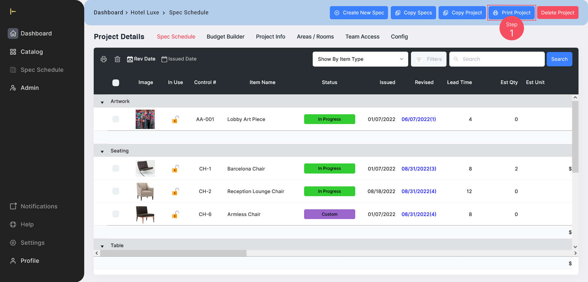Open the Project Info tab
The image size is (588, 282).
pos(270,37)
